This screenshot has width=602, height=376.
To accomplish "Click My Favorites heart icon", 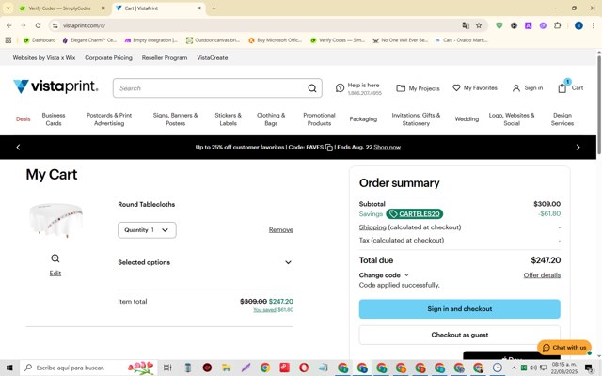I will [456, 87].
